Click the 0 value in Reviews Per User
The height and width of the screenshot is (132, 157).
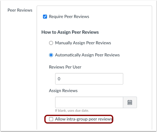pos(59,79)
